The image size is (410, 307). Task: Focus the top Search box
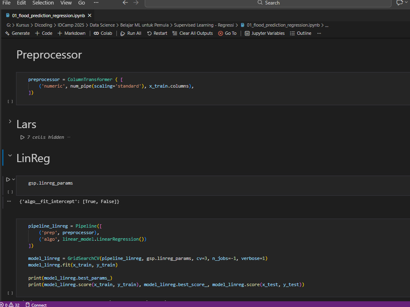point(268,3)
